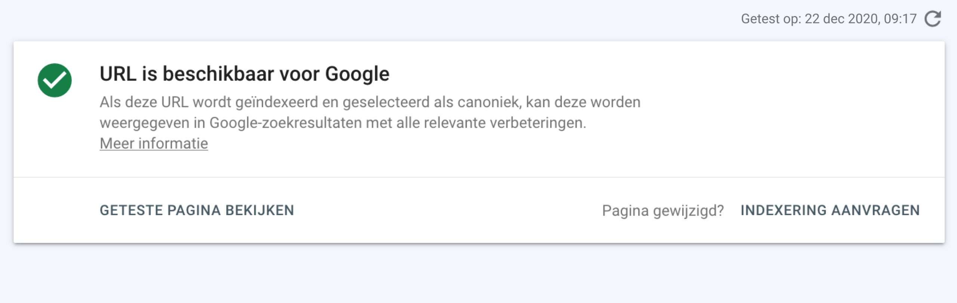Viewport: 957px width, 303px height.
Task: Click the word weergegeven in the description
Action: pos(144,123)
